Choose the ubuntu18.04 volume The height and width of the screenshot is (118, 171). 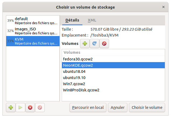click(x=113, y=71)
